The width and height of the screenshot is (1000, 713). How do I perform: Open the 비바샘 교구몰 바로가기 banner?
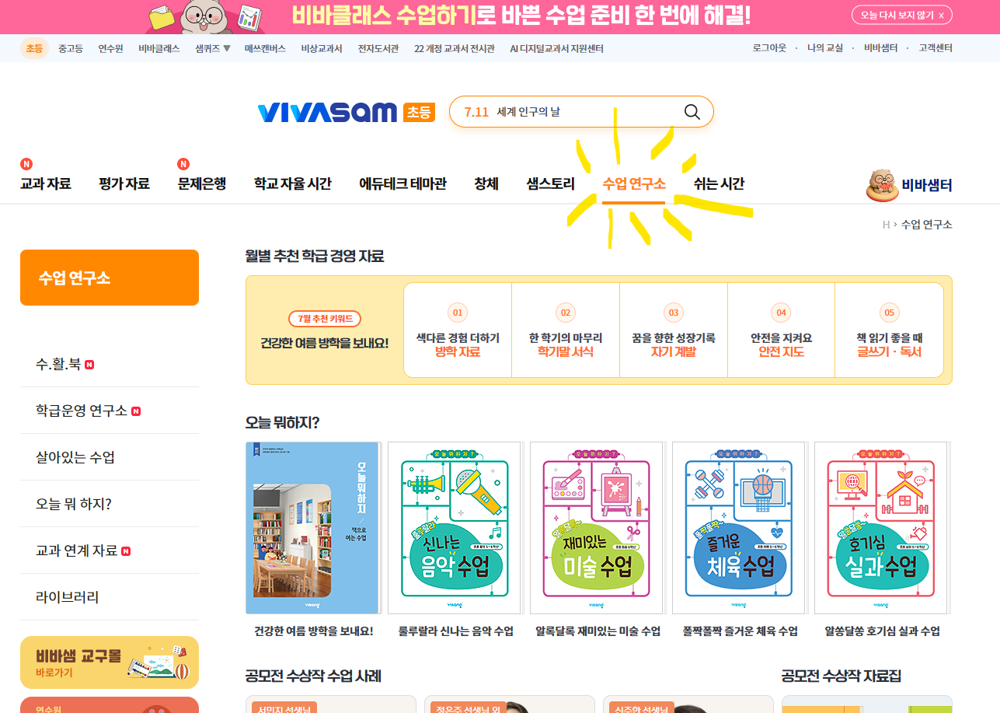pyautogui.click(x=110, y=662)
